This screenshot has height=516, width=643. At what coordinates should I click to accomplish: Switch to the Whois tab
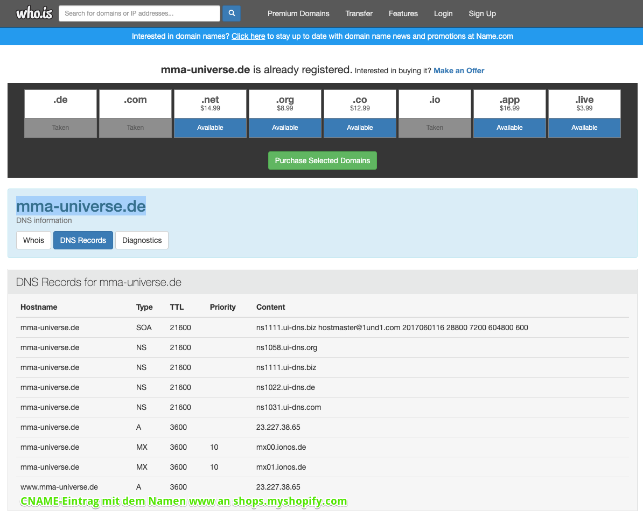33,240
